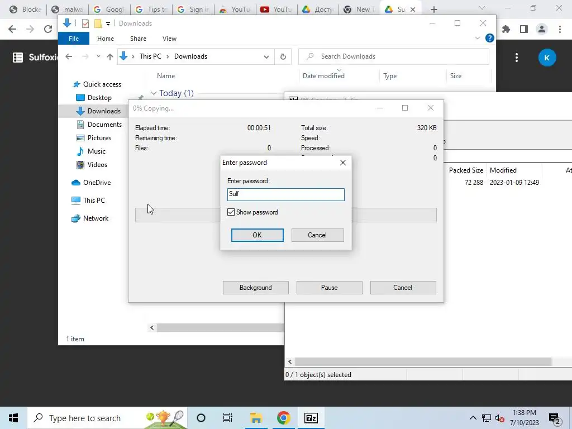Click the copy progress bar

285,215
